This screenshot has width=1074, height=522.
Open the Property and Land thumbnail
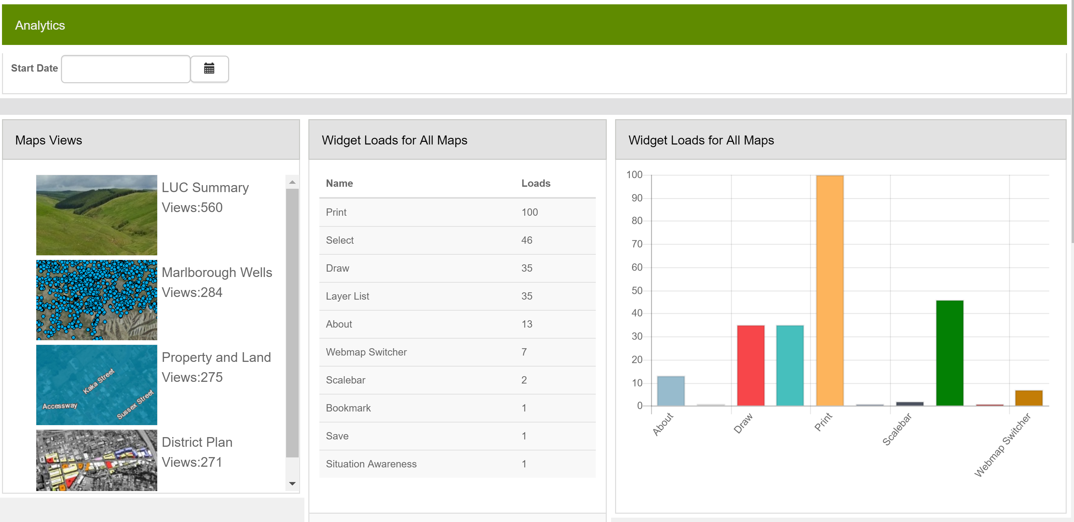tap(96, 385)
